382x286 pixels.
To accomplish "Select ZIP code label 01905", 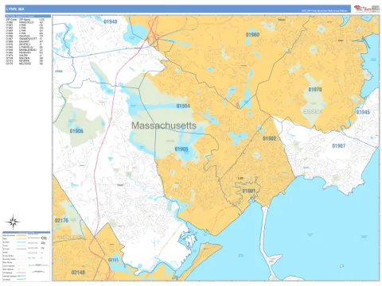I will pos(181,149).
